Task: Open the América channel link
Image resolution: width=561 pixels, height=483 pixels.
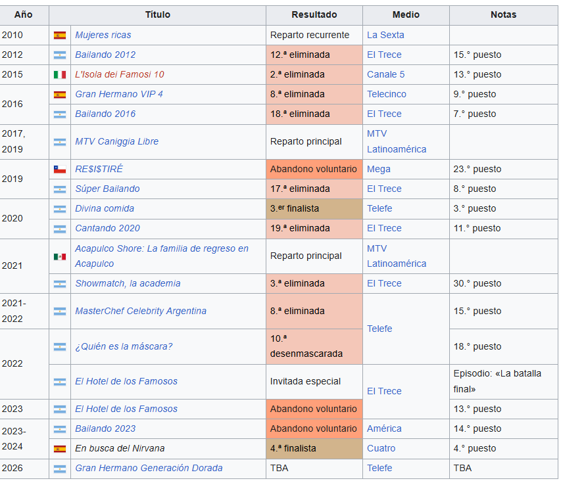Action: click(x=384, y=428)
